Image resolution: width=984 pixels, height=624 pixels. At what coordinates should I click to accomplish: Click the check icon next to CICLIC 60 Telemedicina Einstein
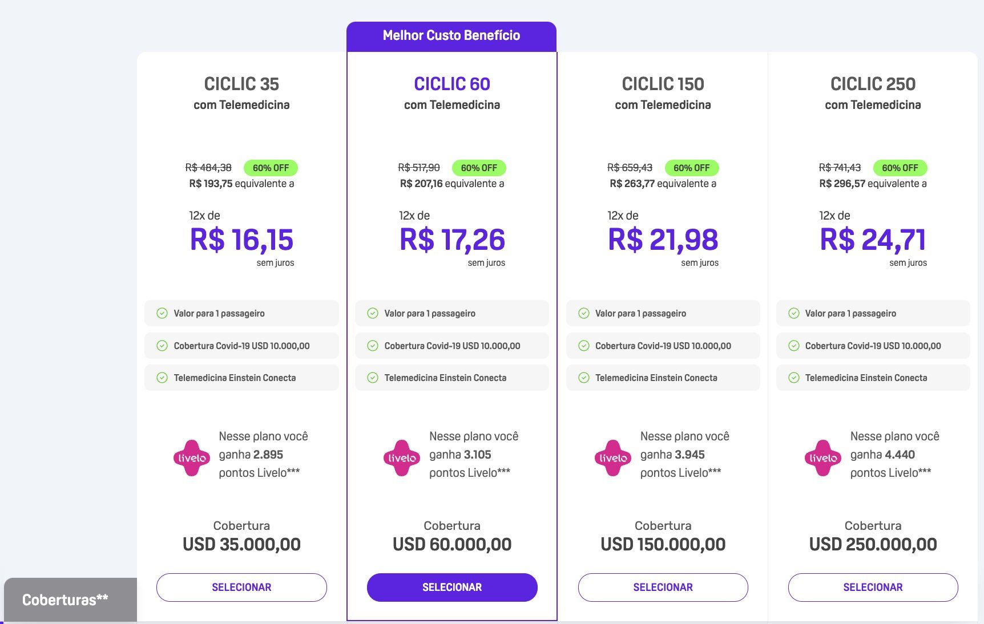373,378
